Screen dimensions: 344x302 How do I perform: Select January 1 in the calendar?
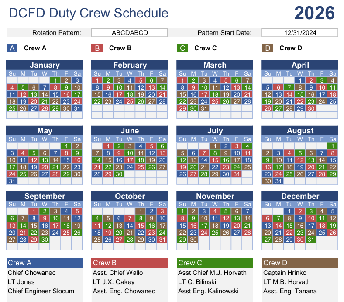(x=55, y=80)
